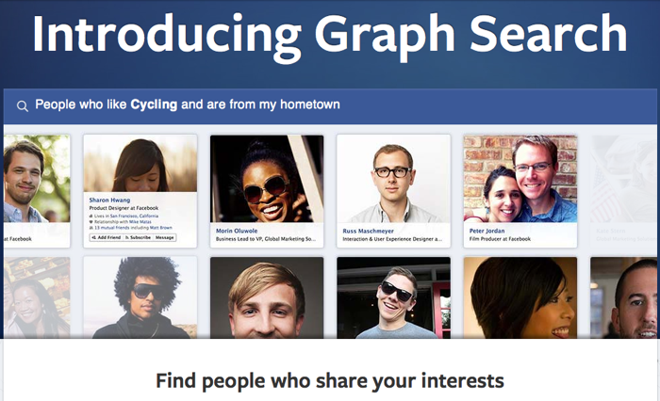Screen dimensions: 660x401
Task: Click the Graph Search query bar
Action: [x=330, y=106]
